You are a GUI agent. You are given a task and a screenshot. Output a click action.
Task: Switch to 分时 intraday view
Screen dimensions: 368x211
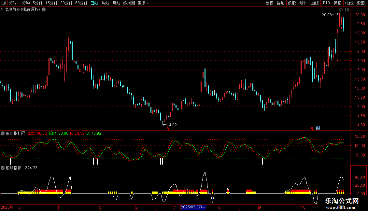point(13,3)
